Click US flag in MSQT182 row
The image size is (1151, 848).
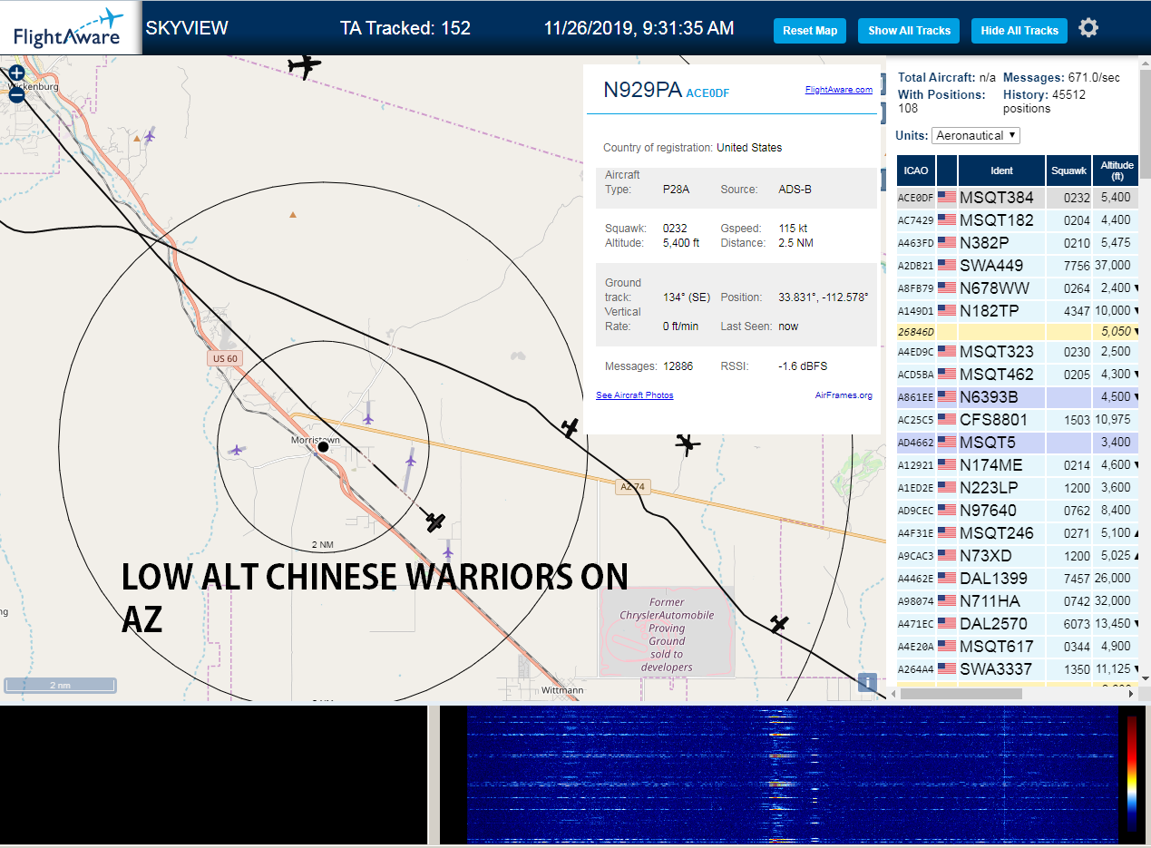coord(947,219)
